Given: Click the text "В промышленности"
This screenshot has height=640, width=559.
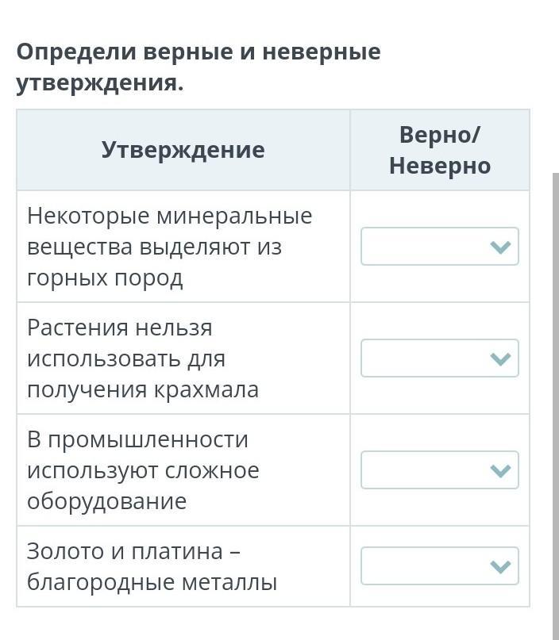Looking at the screenshot, I should click(137, 439).
